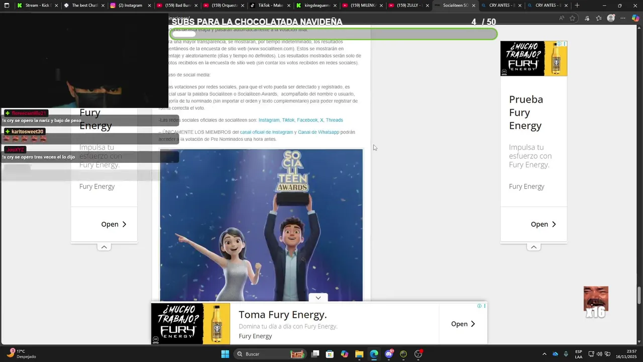Open File Explorer from the taskbar
643x362 pixels.
(x=359, y=354)
